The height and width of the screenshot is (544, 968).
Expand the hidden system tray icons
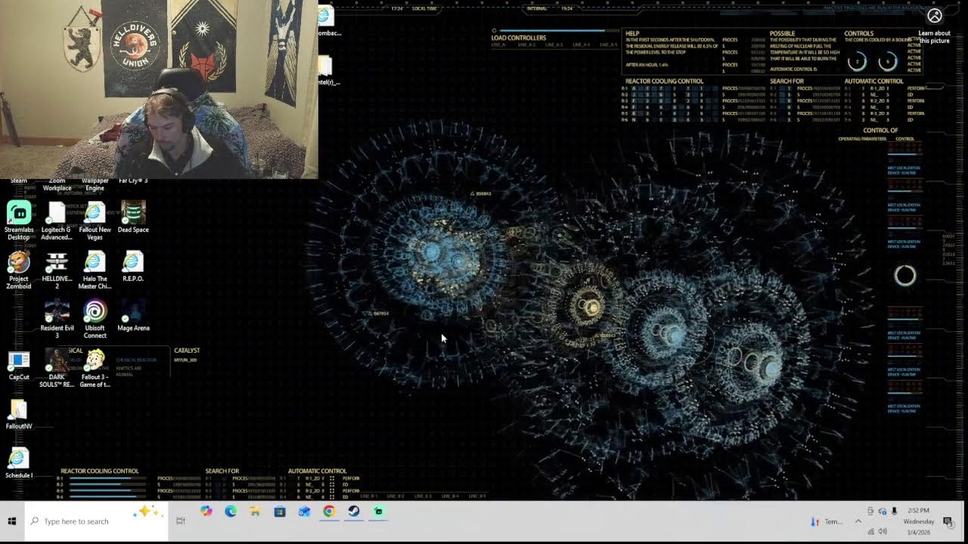858,521
